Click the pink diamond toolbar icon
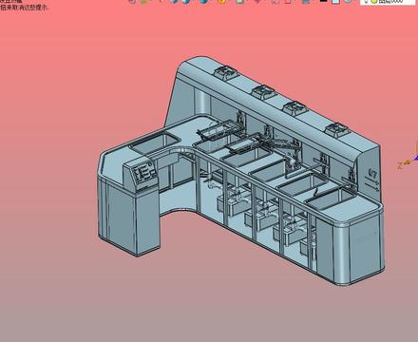Screen dimensions: 418x342 tap(258, 1)
